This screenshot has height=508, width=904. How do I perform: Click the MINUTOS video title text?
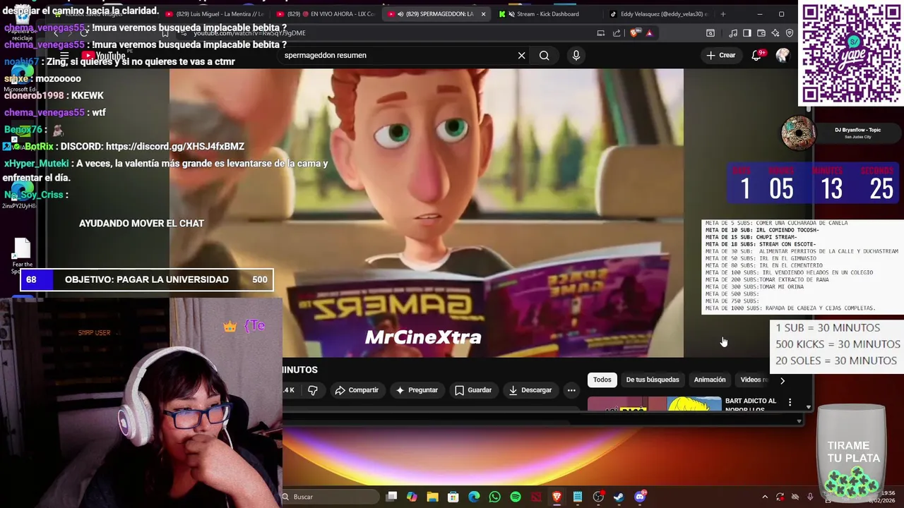(x=300, y=370)
